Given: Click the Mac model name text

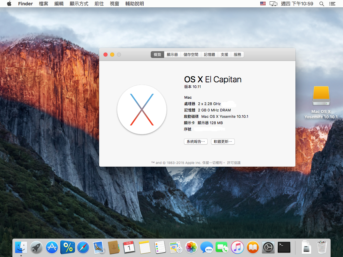Looking at the screenshot, I should click(x=188, y=97).
